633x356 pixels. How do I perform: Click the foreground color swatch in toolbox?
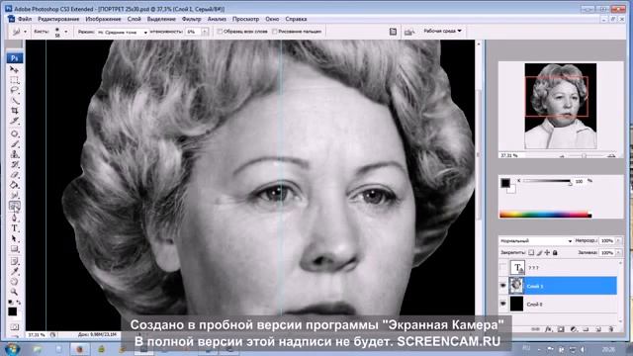12,311
